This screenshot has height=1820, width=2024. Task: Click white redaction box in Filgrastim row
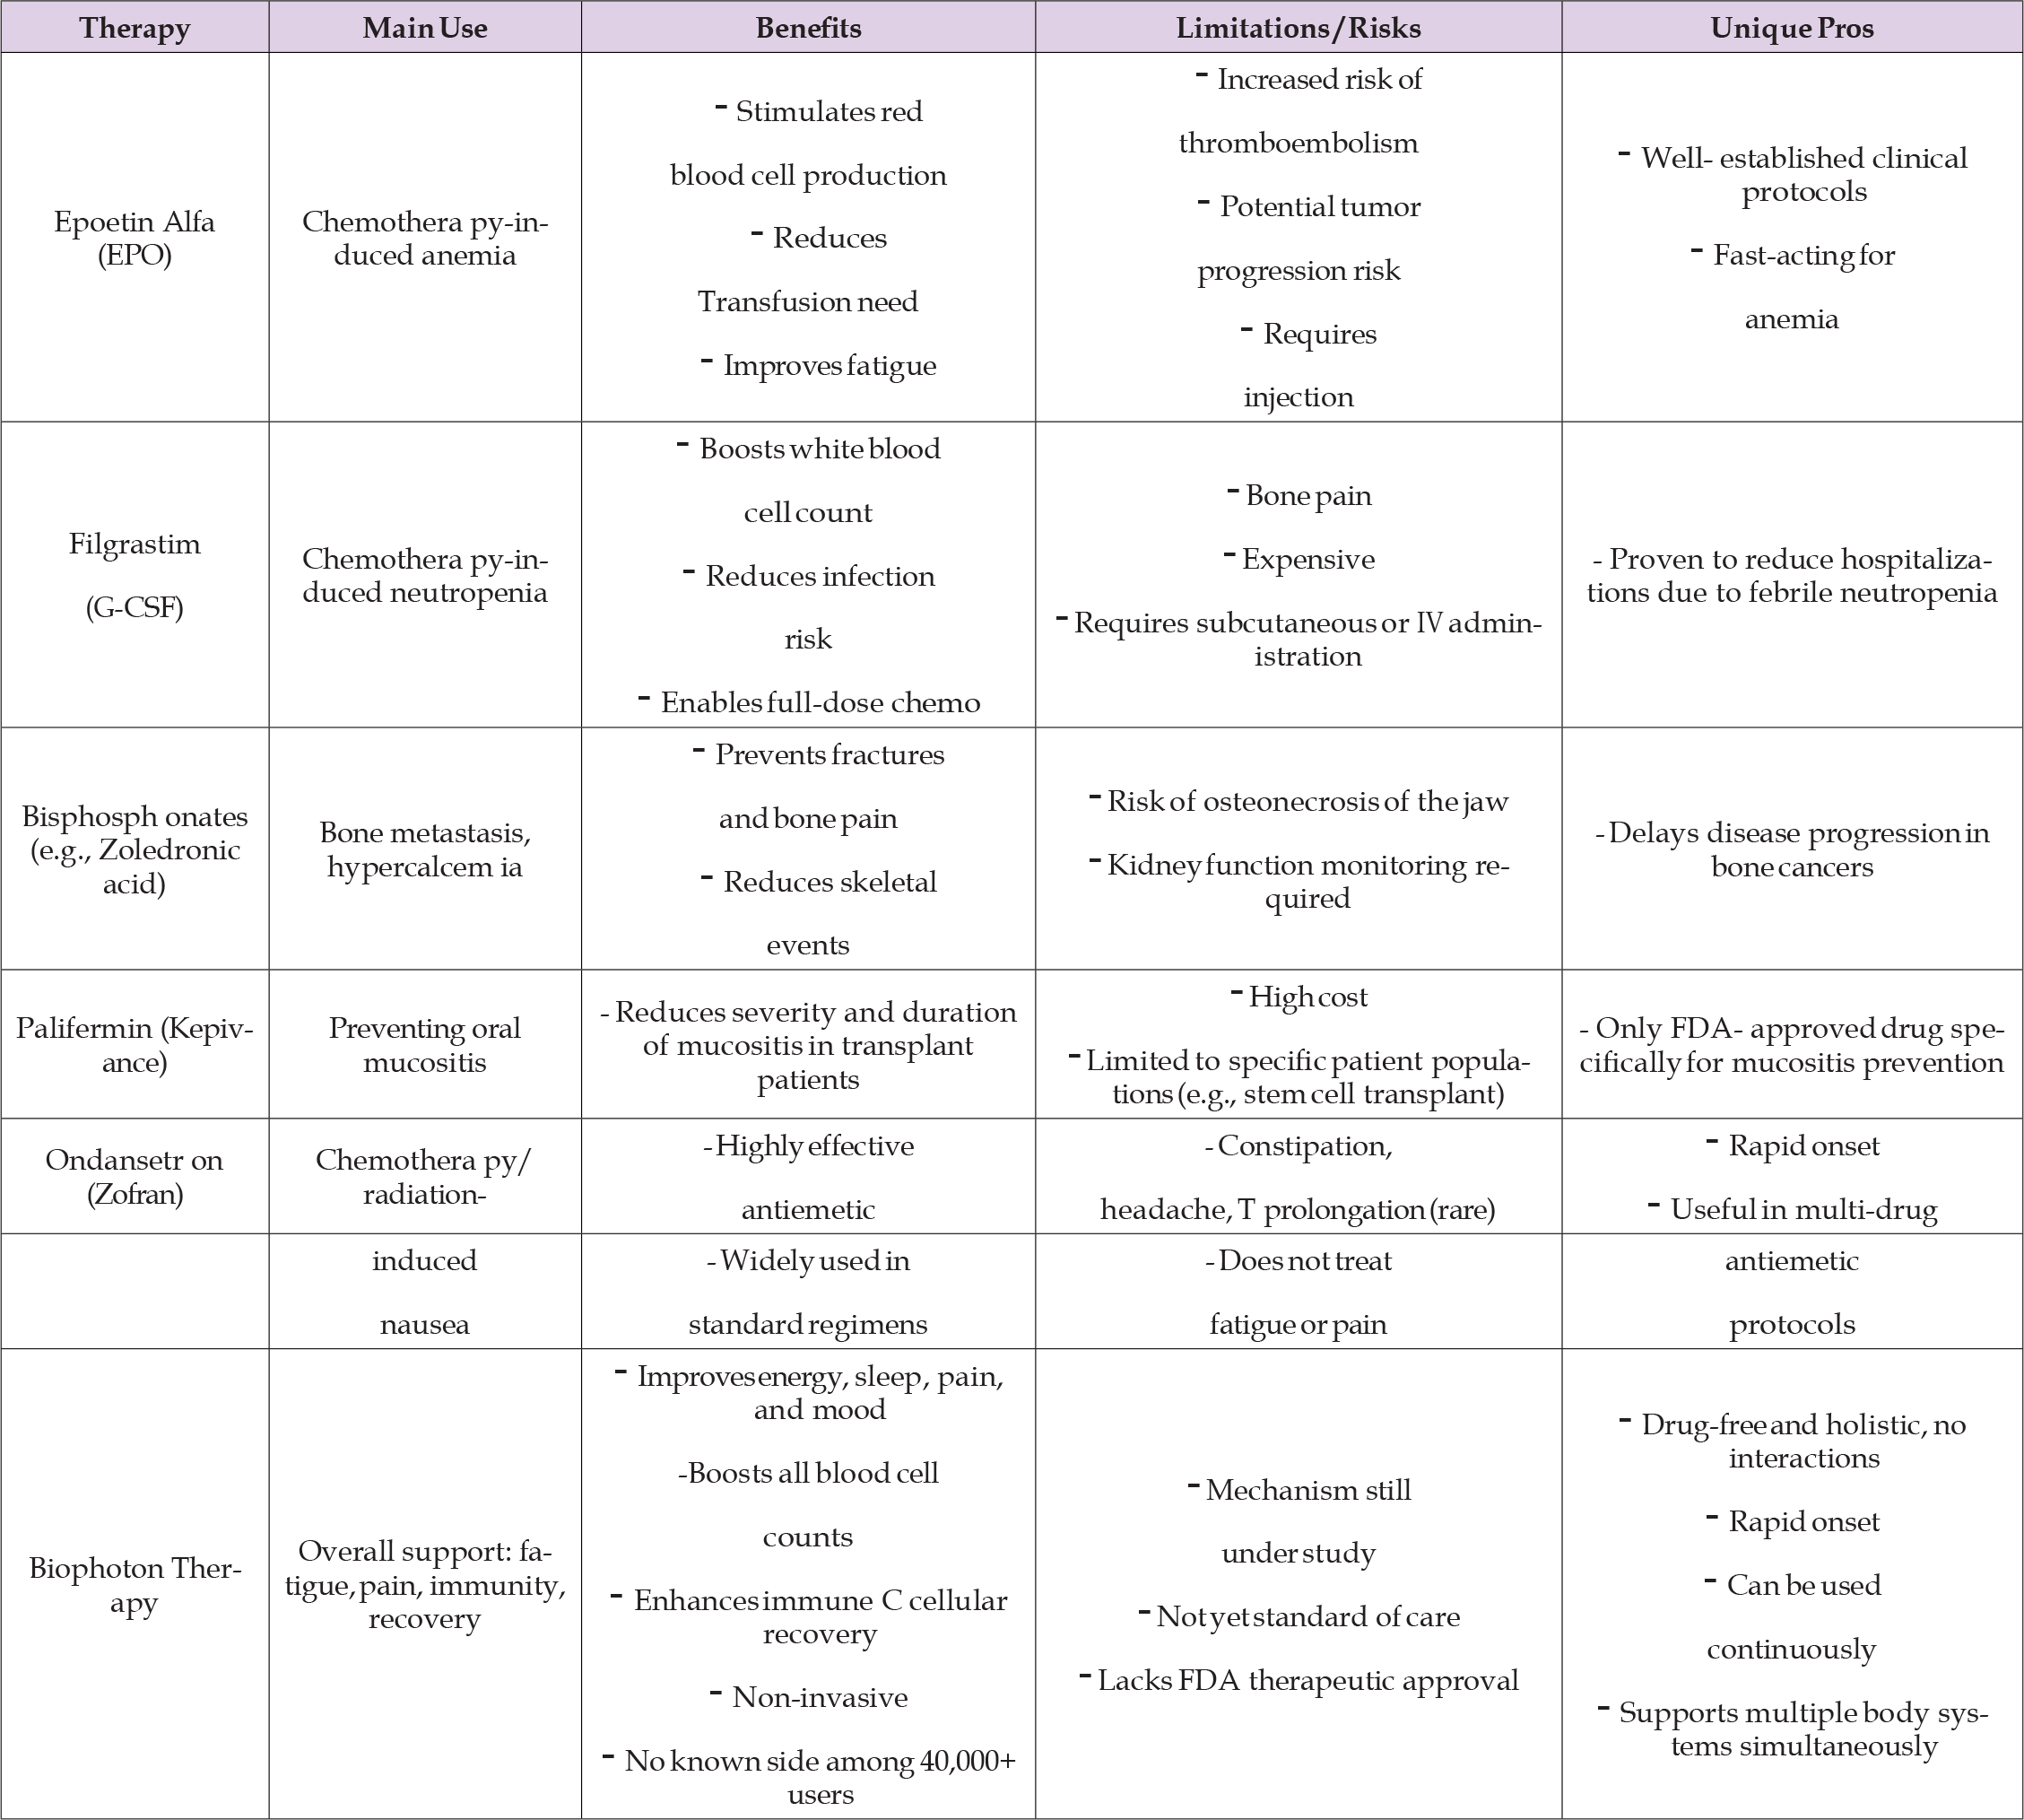pyautogui.click(x=1813, y=668)
